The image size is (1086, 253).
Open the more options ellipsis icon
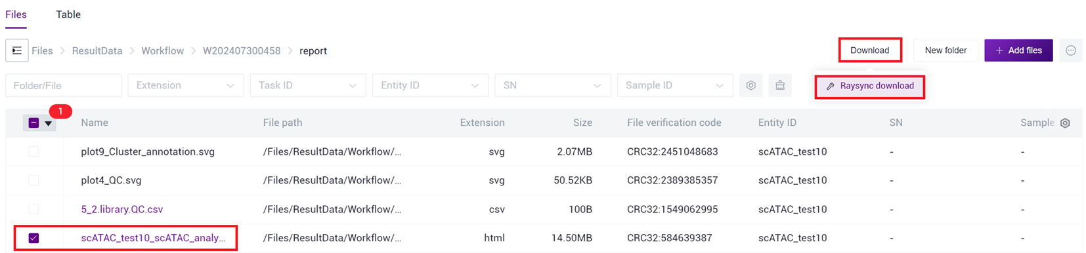[x=1070, y=50]
